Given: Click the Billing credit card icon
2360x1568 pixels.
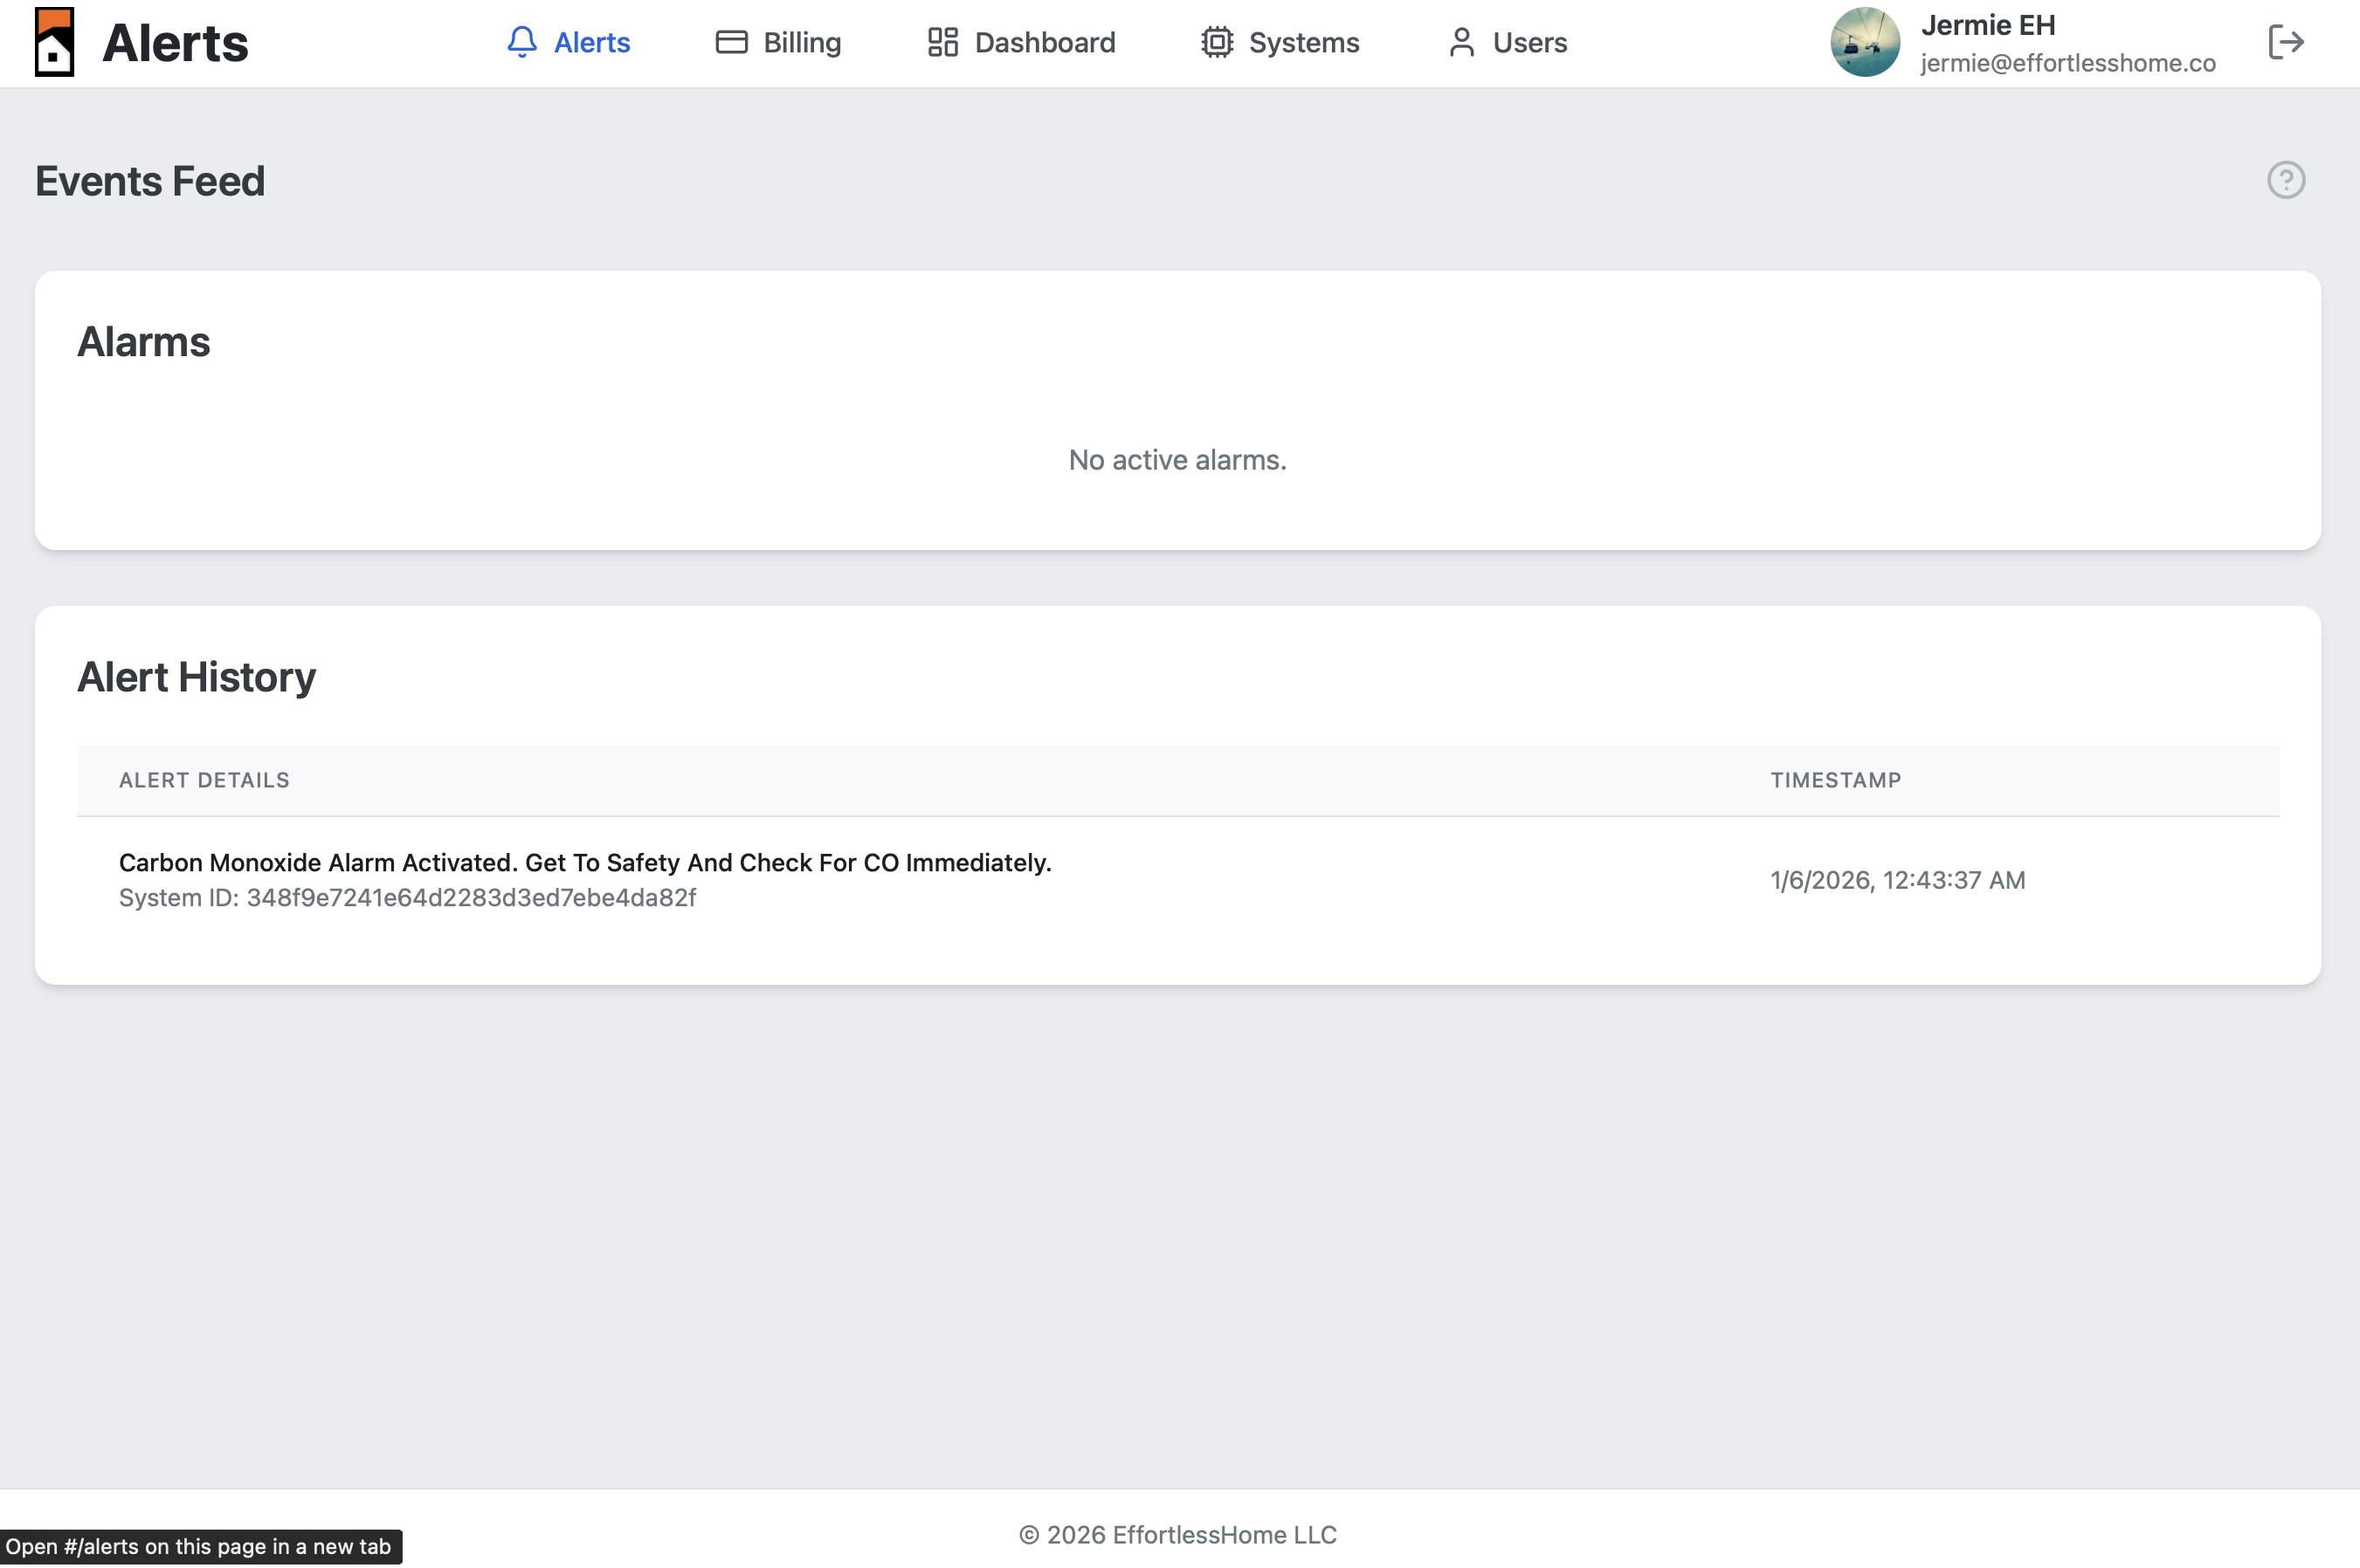Looking at the screenshot, I should pos(731,42).
